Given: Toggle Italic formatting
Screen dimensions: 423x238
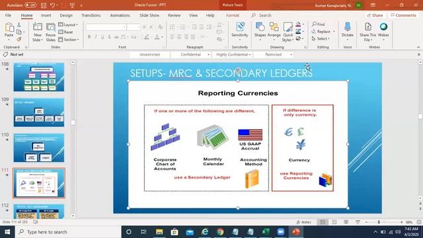Looking at the screenshot, I should click(96, 37).
